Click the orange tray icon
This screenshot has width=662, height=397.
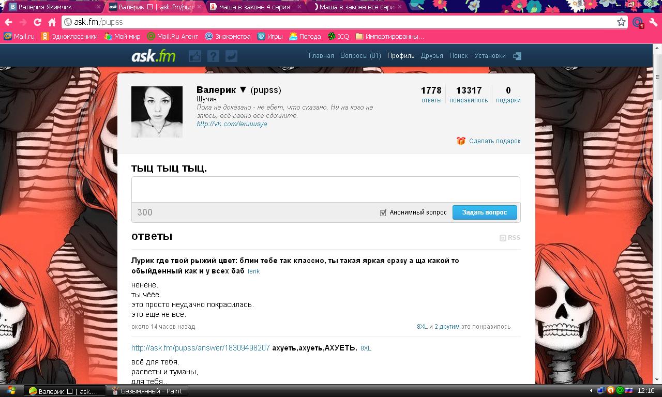click(611, 391)
